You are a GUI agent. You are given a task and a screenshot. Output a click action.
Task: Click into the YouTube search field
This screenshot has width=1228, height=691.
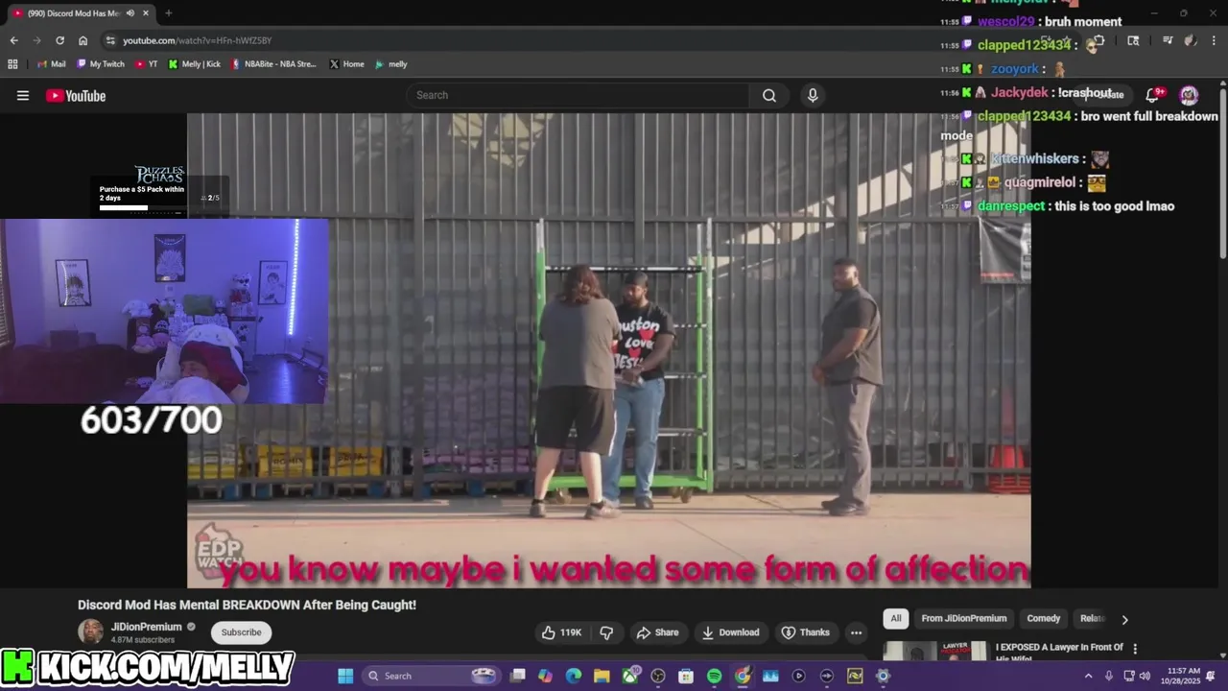(578, 95)
